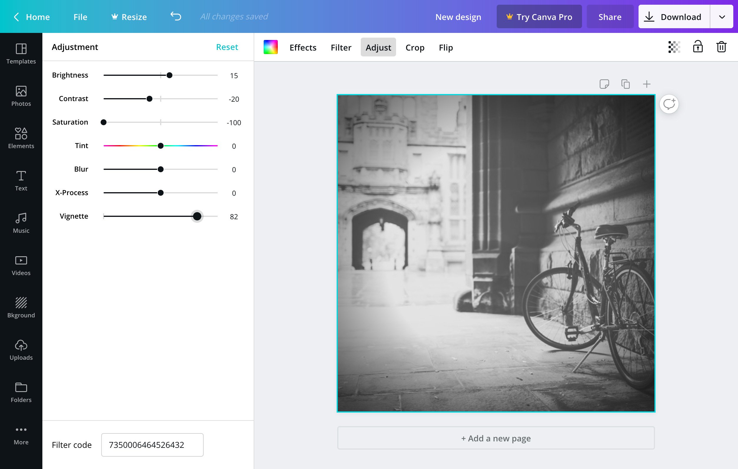Expand Templates in the sidebar
The height and width of the screenshot is (469, 738).
pyautogui.click(x=21, y=53)
